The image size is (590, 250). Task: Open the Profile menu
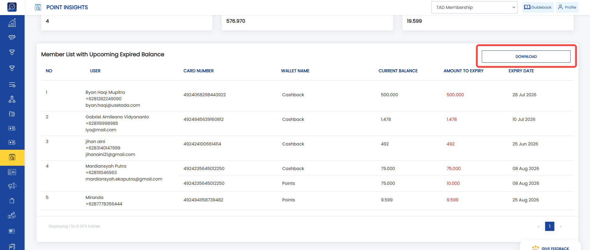click(x=567, y=7)
